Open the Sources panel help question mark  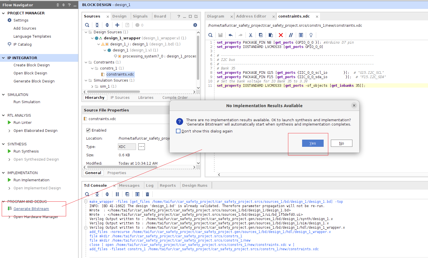pyautogui.click(x=179, y=16)
